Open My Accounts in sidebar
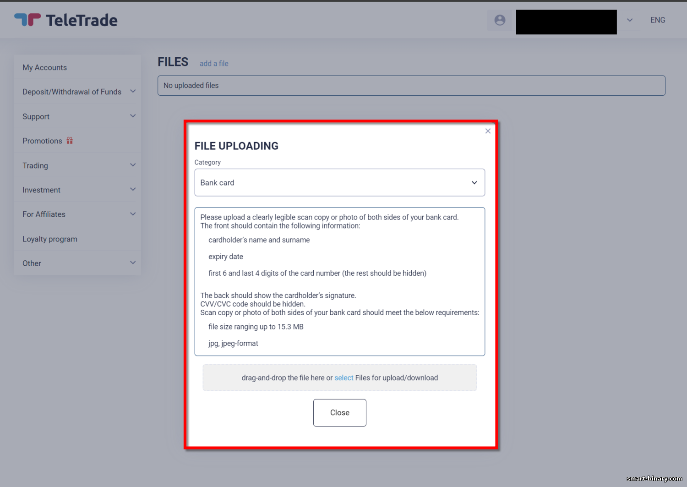This screenshot has height=487, width=687. click(x=45, y=67)
